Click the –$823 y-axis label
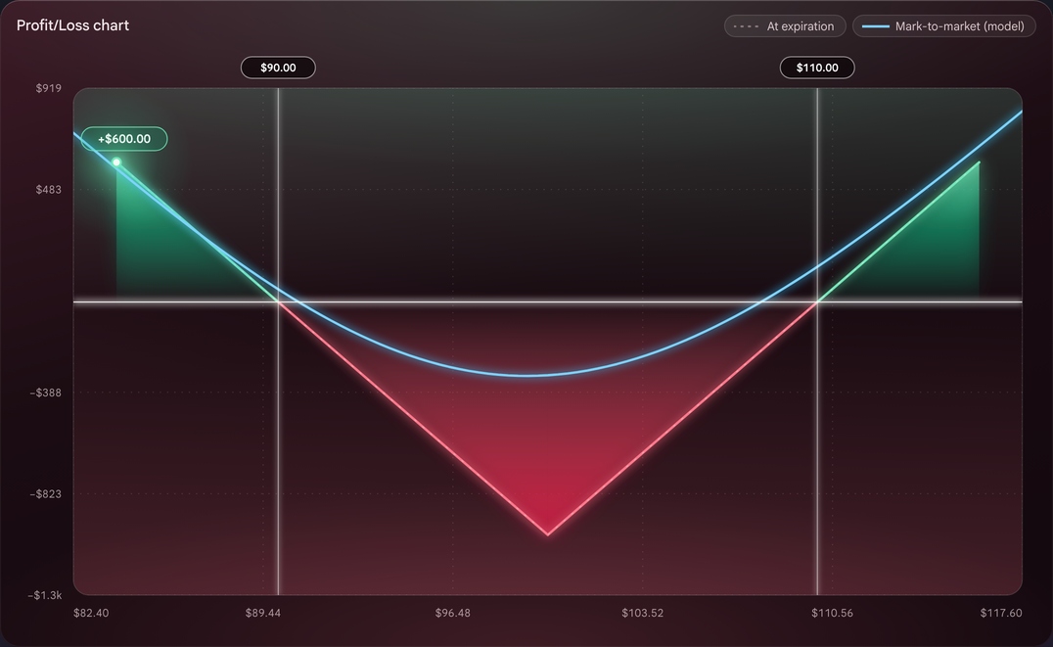 (x=46, y=494)
